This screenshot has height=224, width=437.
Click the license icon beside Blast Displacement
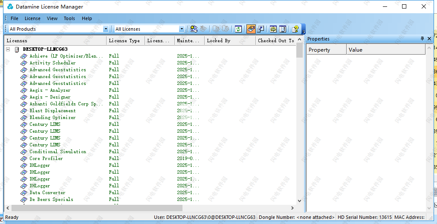click(24, 111)
